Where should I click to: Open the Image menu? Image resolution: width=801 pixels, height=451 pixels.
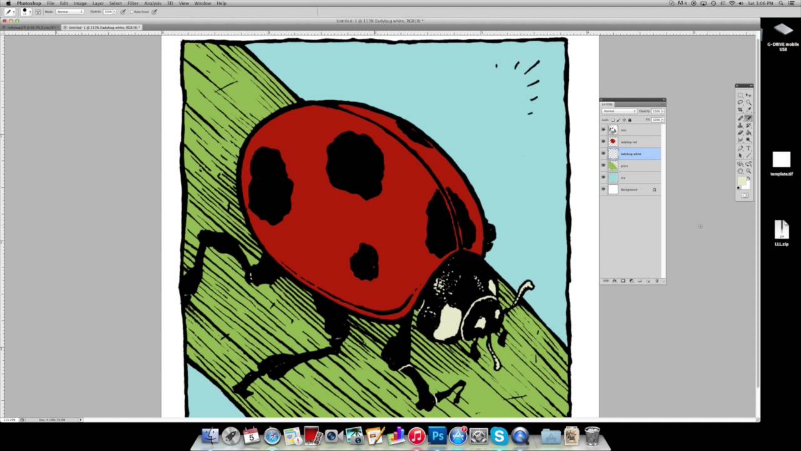coord(80,3)
